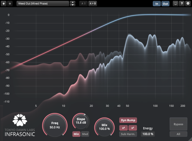192x141 pixels.
Task: Open the Weed Out (Mixed Phase) preset dropdown
Action: (43, 3)
